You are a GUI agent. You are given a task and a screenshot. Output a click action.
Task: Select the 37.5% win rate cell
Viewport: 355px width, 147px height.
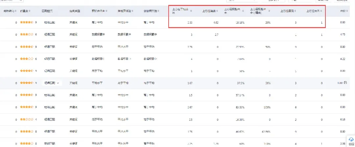coord(241,83)
